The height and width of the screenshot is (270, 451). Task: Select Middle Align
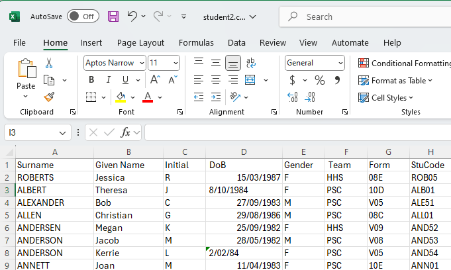pyautogui.click(x=216, y=62)
